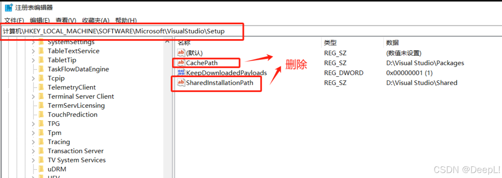Image resolution: width=502 pixels, height=178 pixels.
Task: Expand the Terminal Server Client key
Action: [33, 97]
